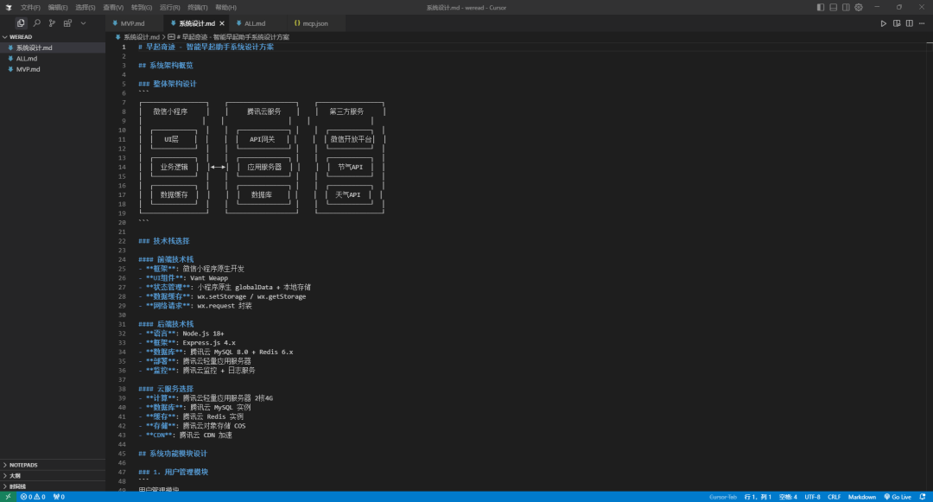
Task: Toggle the bottom panel layout icon
Action: coord(833,7)
